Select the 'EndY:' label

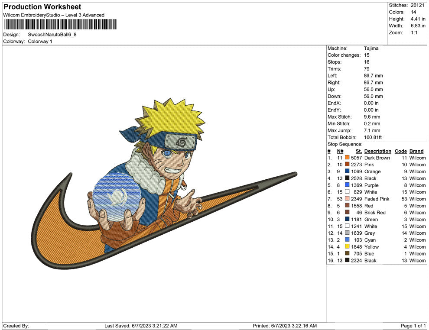pos(334,110)
